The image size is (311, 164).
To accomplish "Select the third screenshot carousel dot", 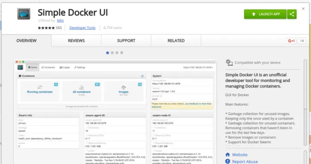I will pos(117,53).
